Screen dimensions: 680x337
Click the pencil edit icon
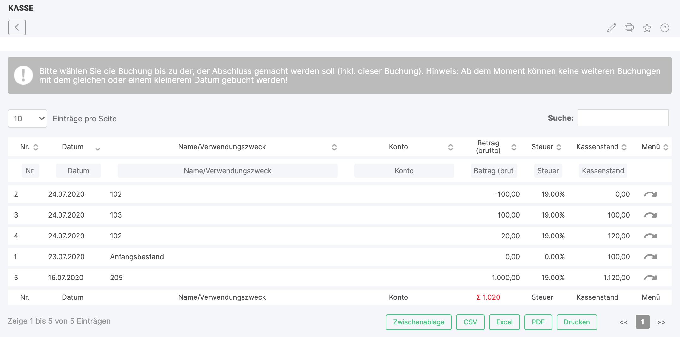coord(611,28)
